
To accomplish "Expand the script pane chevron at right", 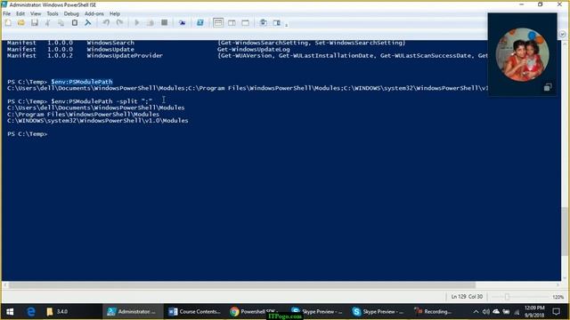I will (x=562, y=34).
